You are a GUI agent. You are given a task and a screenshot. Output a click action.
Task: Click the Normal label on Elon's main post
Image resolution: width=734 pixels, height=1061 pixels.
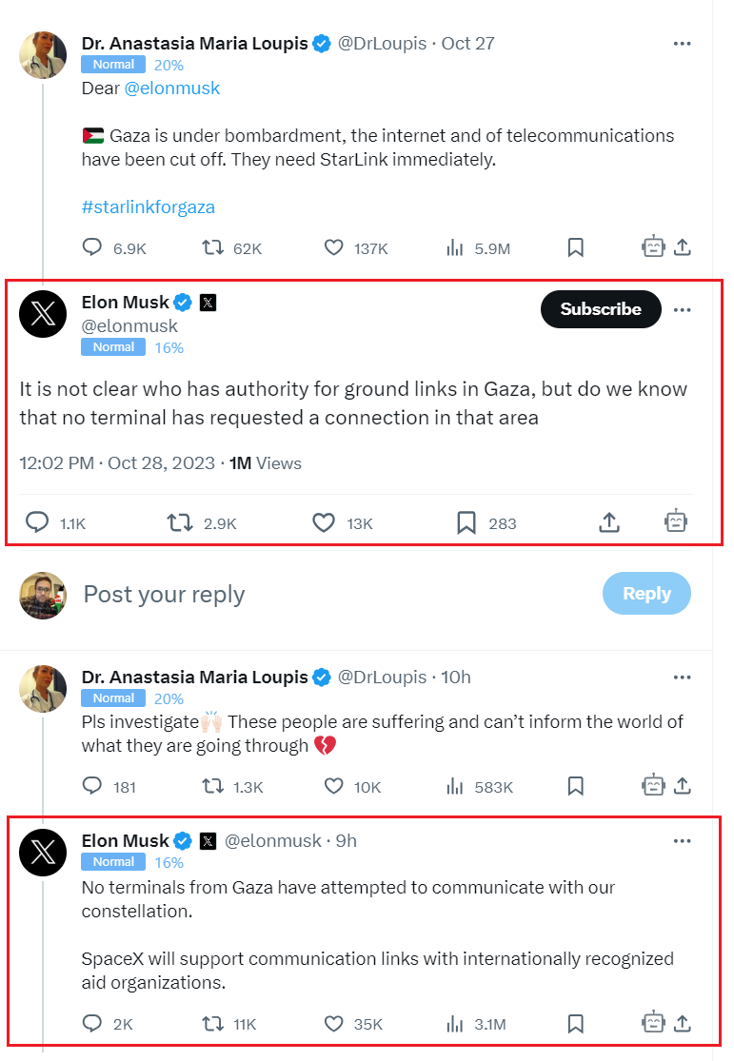pos(113,347)
